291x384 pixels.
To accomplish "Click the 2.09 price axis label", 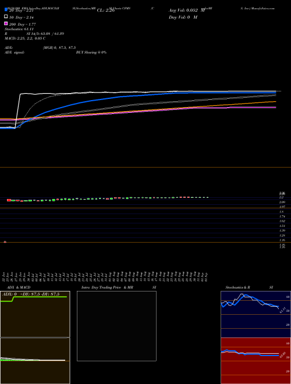I will pyautogui.click(x=282, y=202).
